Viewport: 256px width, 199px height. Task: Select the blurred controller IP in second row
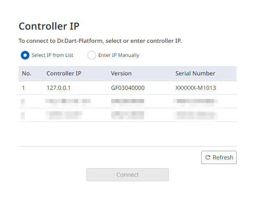(x=68, y=101)
